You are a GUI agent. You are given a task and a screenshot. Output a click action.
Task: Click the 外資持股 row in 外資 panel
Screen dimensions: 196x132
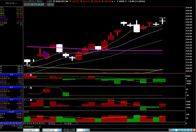11,78
